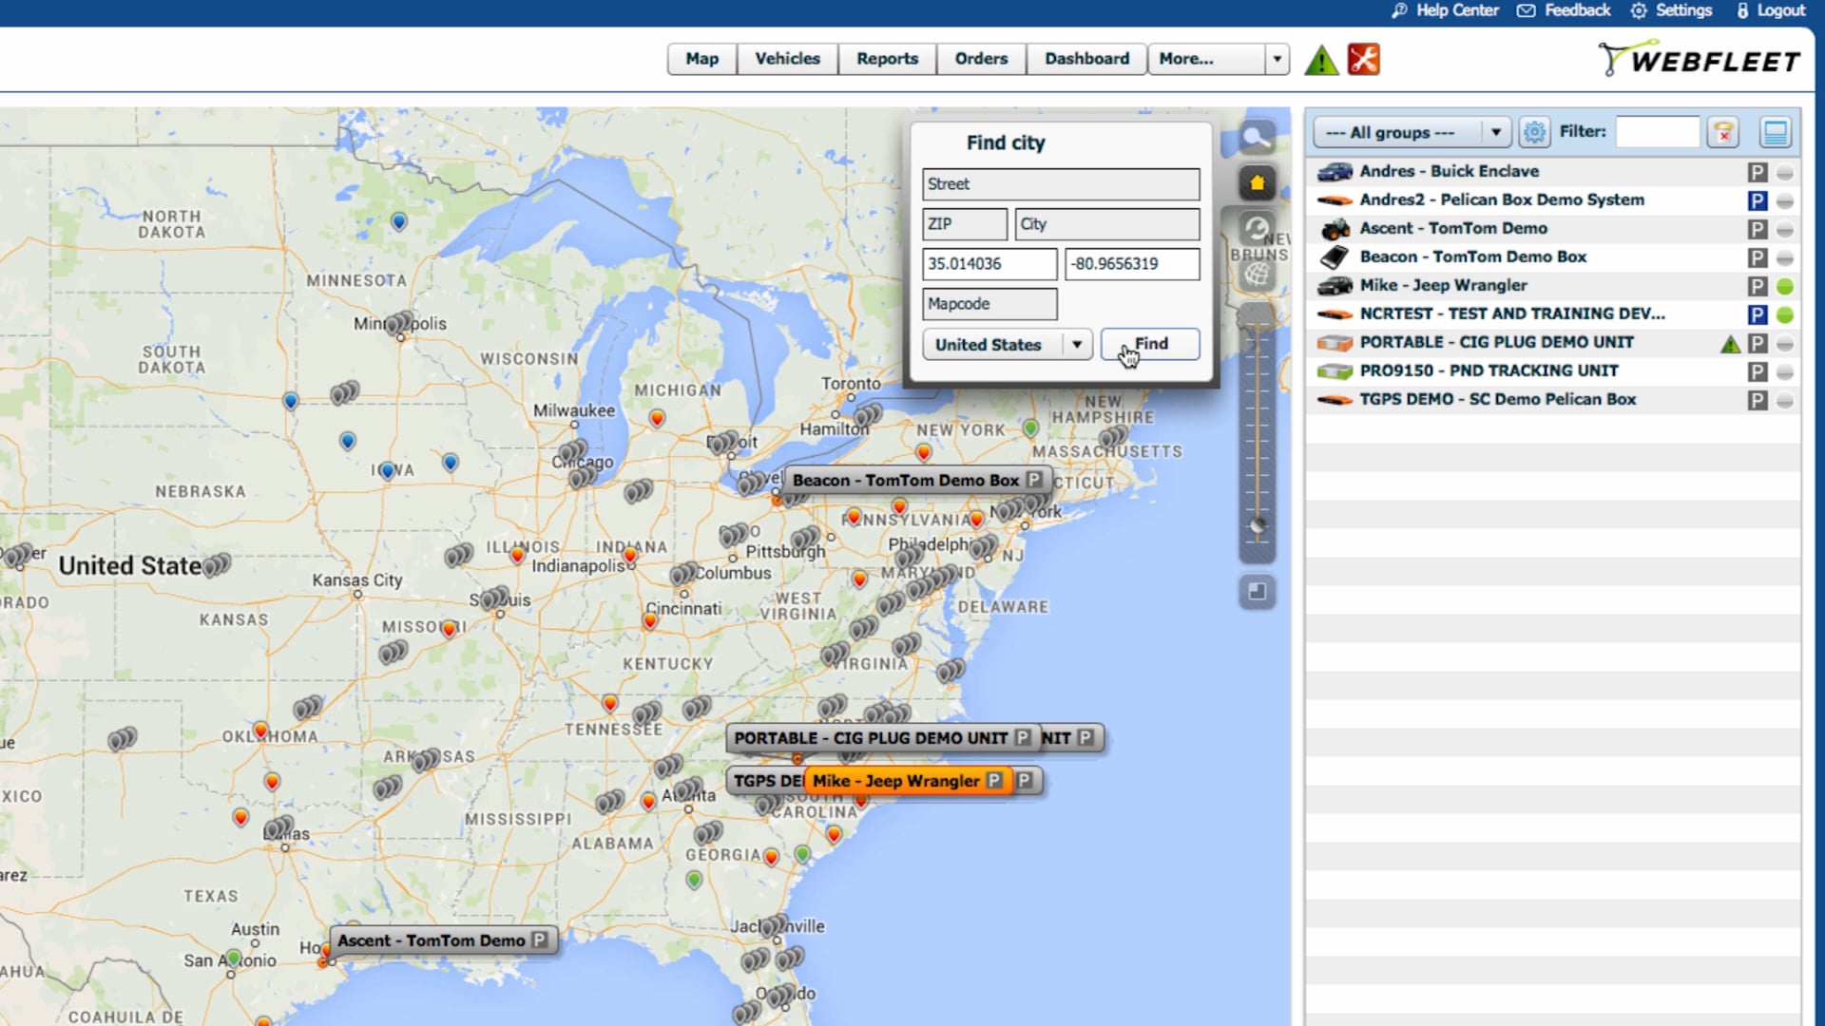Click the City input field
1825x1026 pixels.
click(x=1106, y=224)
